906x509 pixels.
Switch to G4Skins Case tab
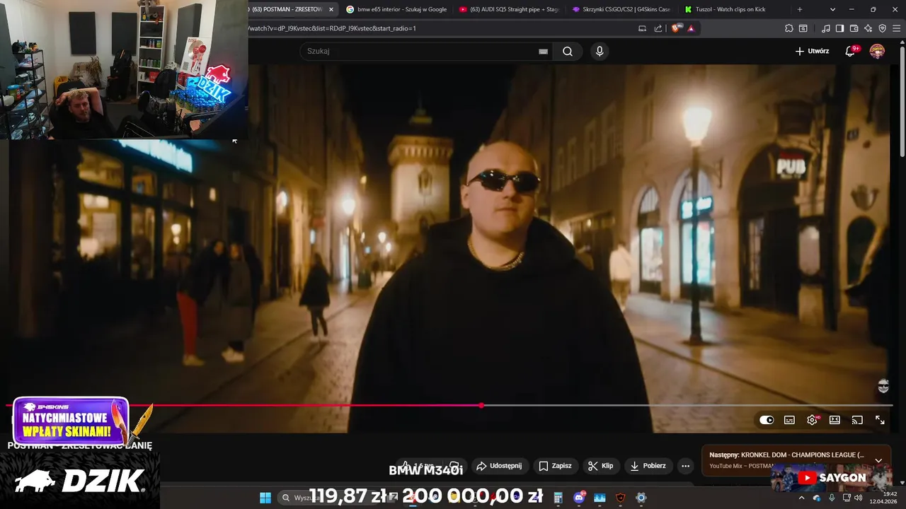(x=623, y=9)
